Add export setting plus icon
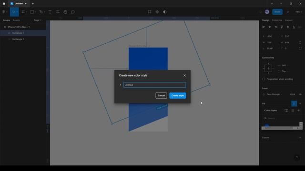 [x=300, y=137]
